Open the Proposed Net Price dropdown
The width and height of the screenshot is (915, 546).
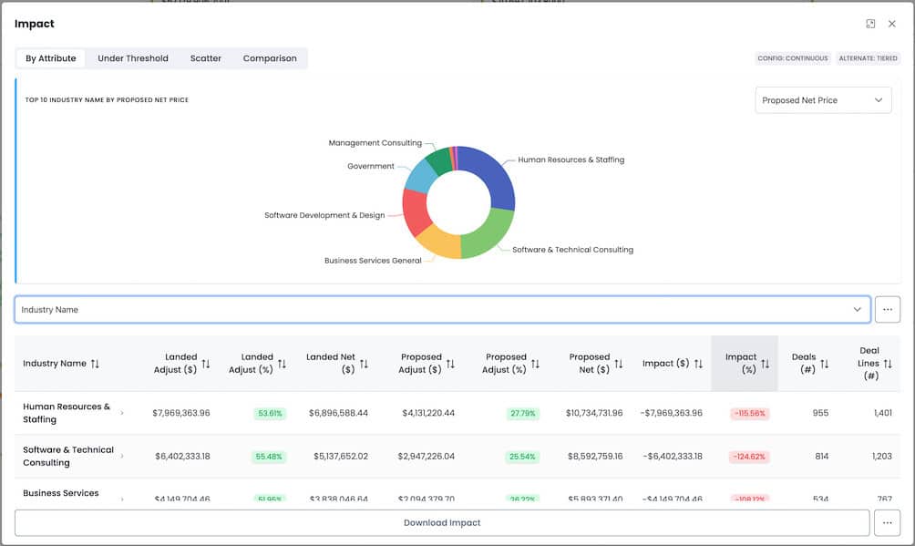click(823, 100)
